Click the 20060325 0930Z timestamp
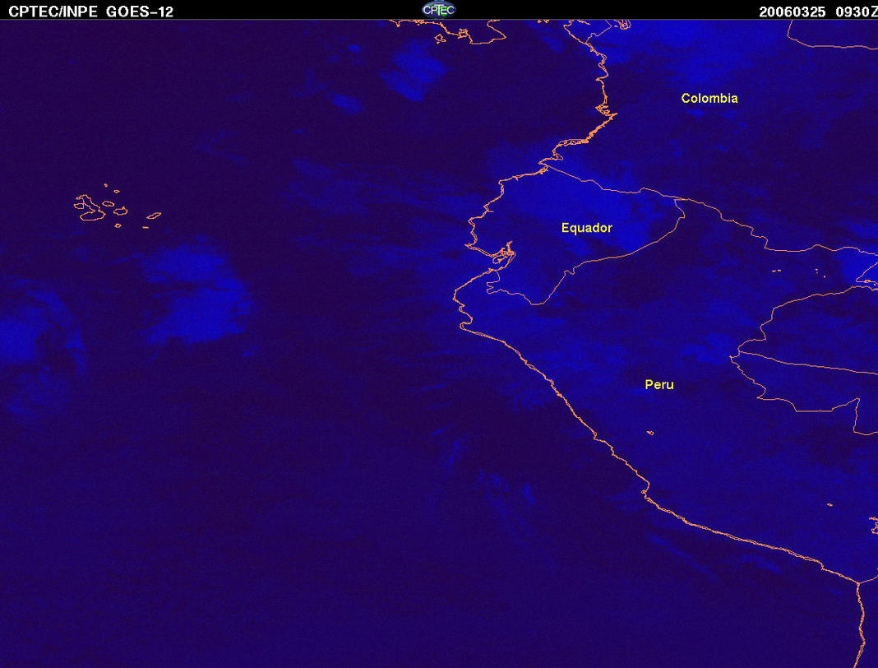 (818, 12)
